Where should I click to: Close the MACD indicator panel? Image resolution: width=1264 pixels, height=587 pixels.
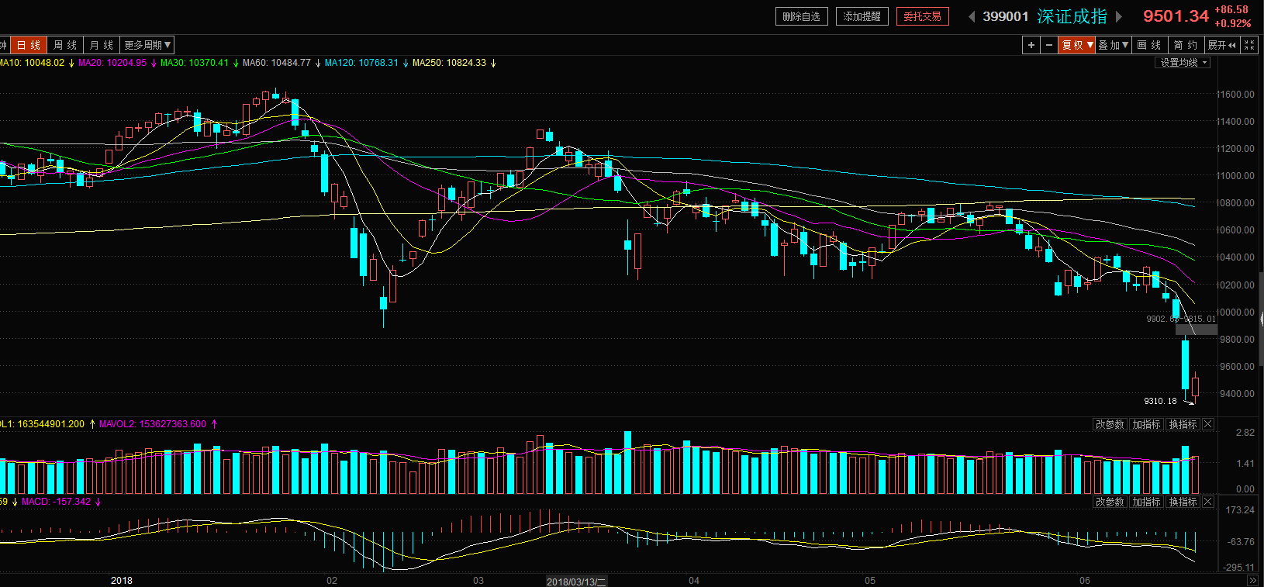click(x=1208, y=502)
